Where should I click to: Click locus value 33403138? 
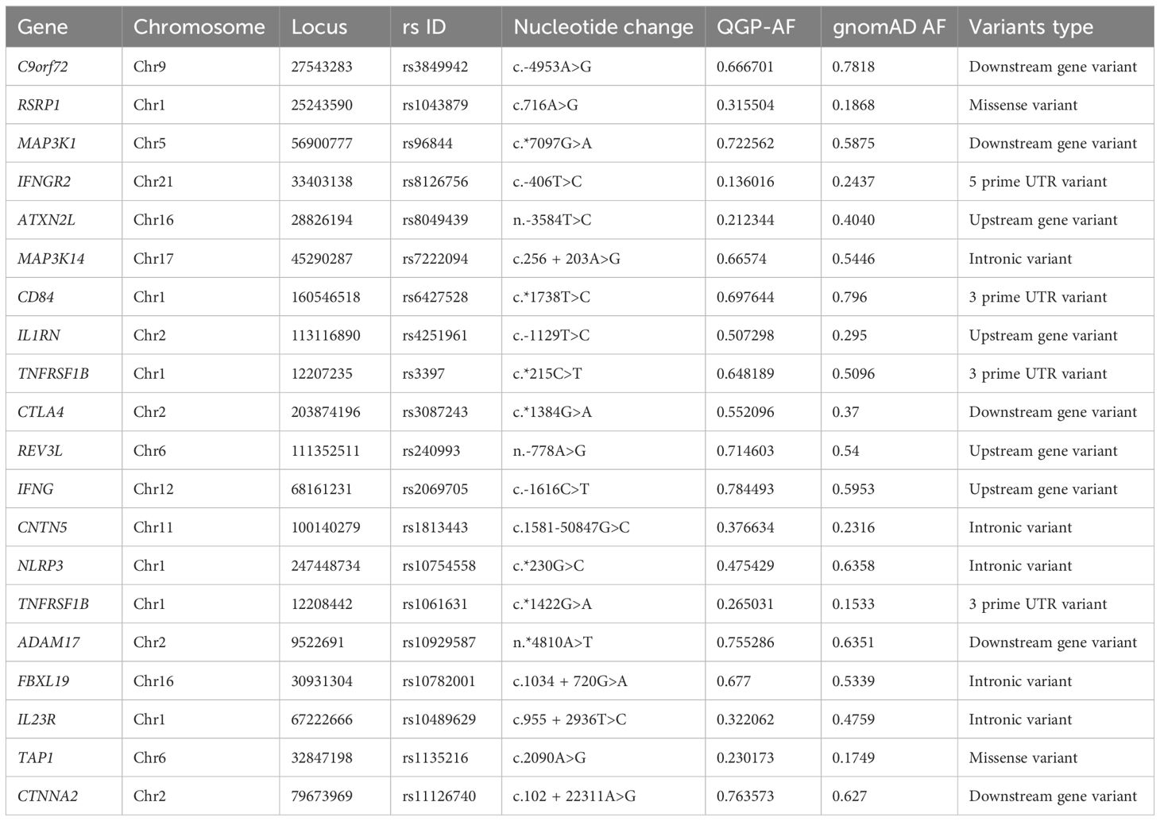[322, 182]
